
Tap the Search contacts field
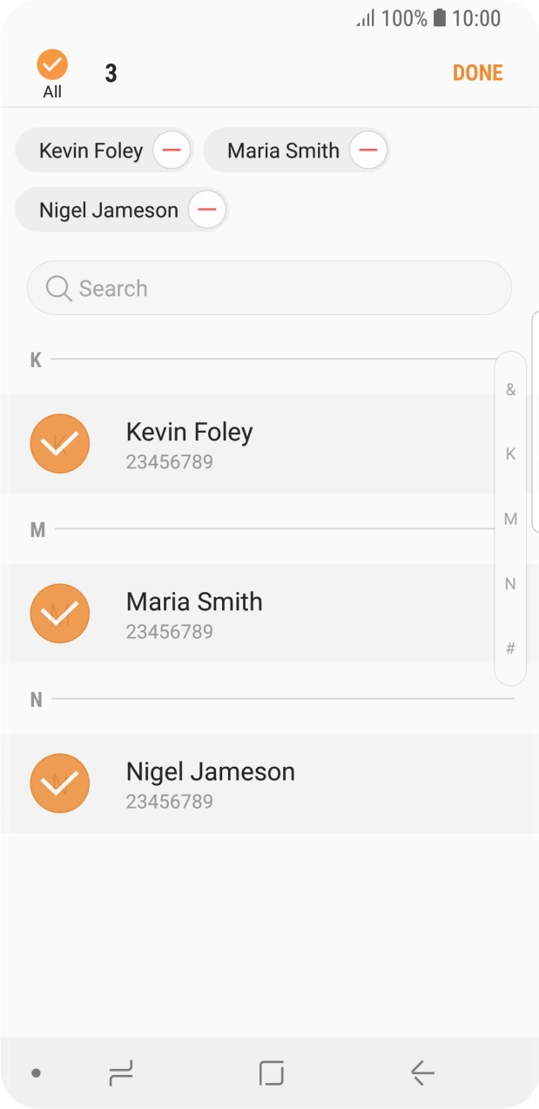tap(279, 288)
